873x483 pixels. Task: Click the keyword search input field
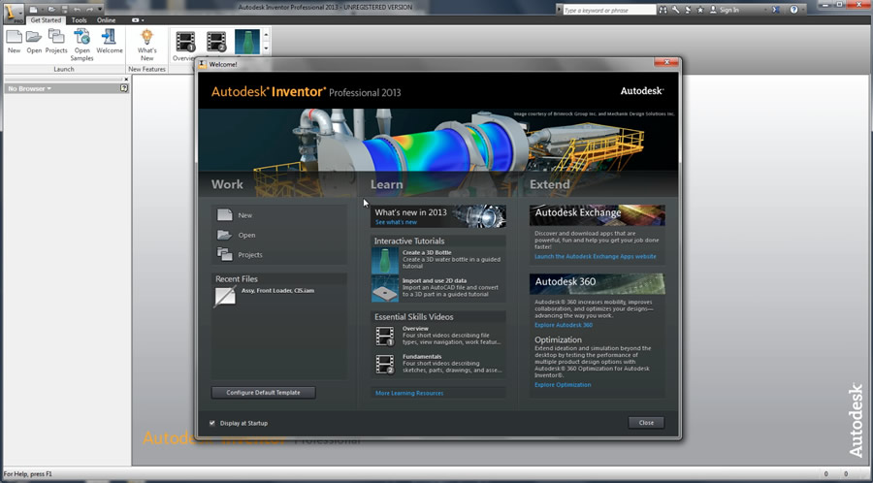(610, 10)
